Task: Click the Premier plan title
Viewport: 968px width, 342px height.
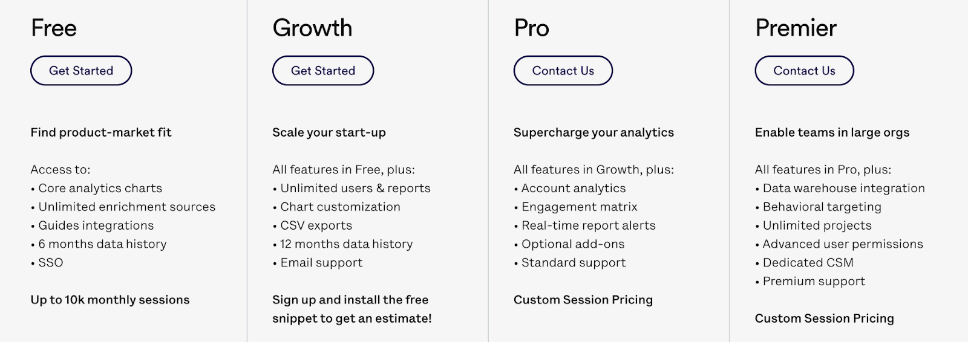Action: (x=796, y=28)
